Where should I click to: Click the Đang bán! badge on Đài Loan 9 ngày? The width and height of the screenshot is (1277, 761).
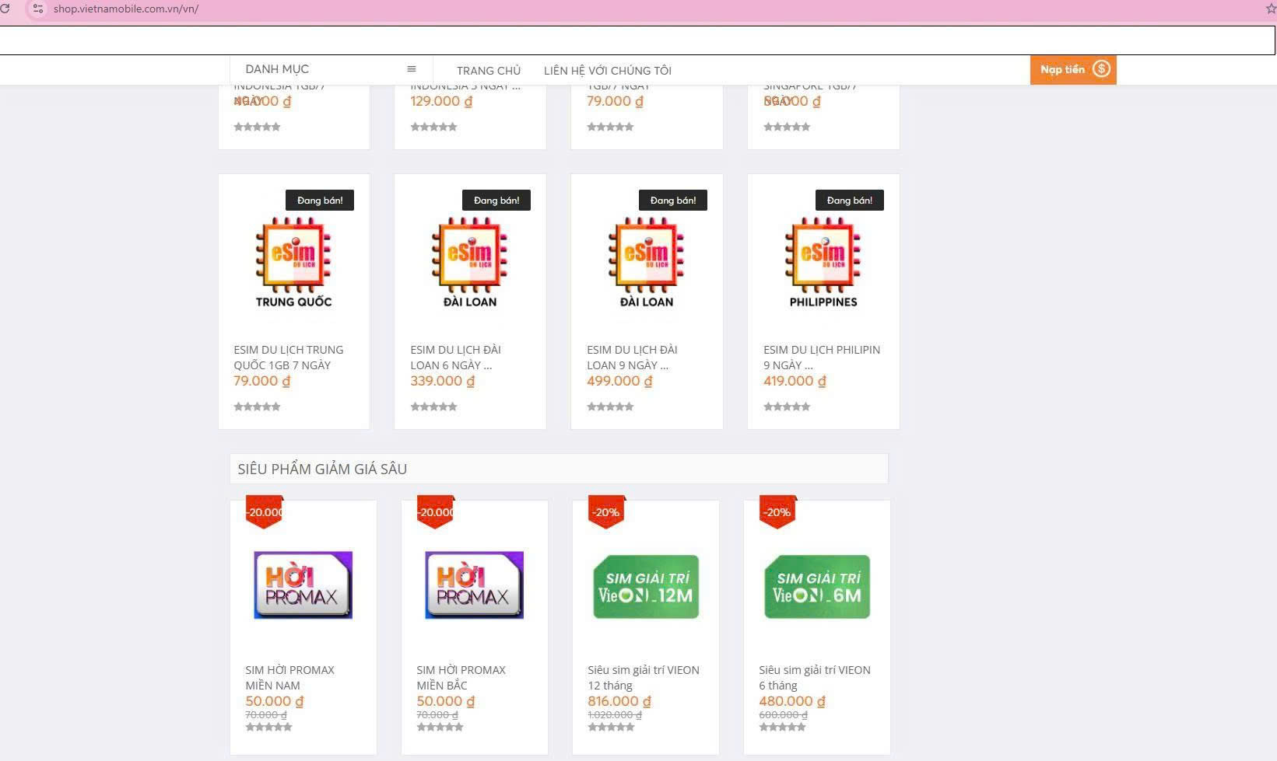point(673,201)
